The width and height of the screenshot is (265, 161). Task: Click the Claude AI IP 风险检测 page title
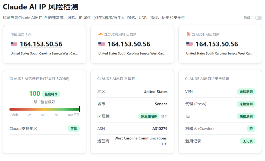tap(40, 7)
